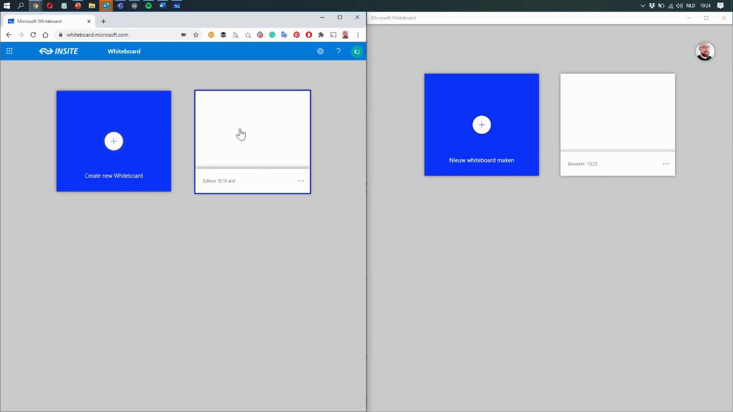Viewport: 733px width, 412px height.
Task: Click the Chrome home button
Action: tap(45, 35)
